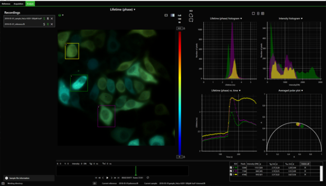Select green ROI 1 on the image
Viewport: 326px width, 186px height.
79,83
